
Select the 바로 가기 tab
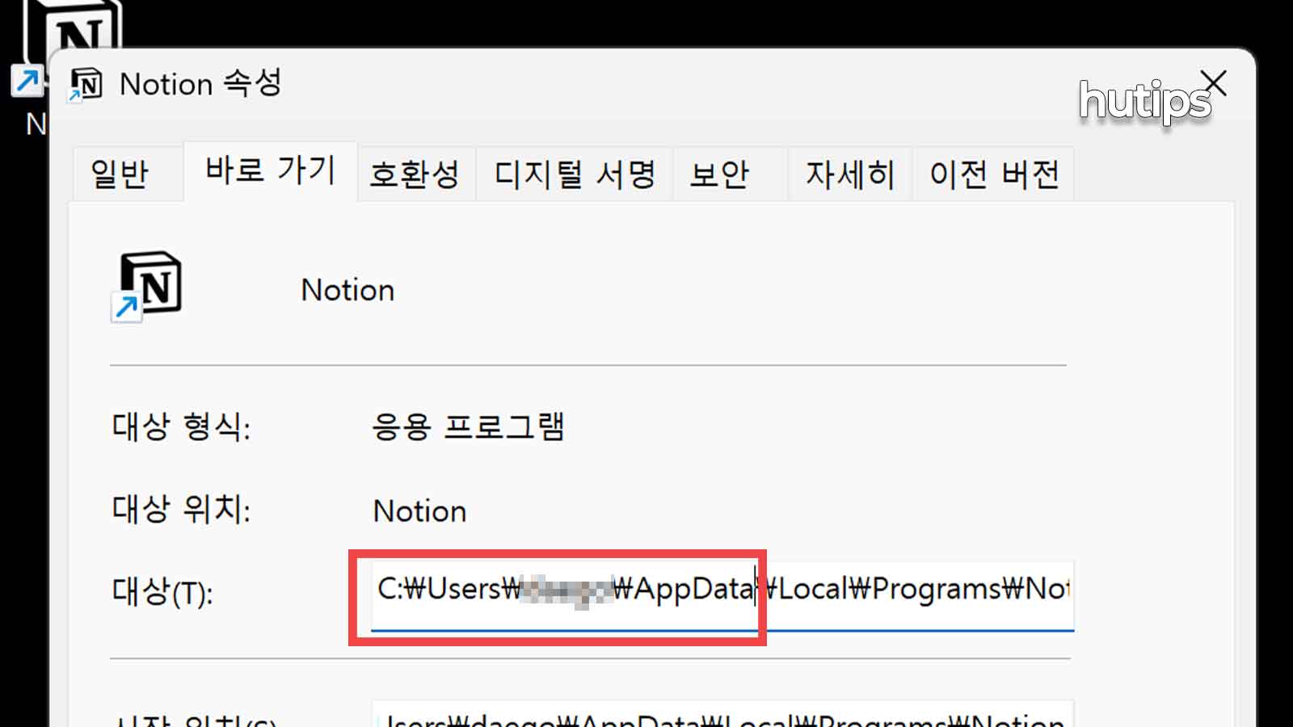click(270, 171)
